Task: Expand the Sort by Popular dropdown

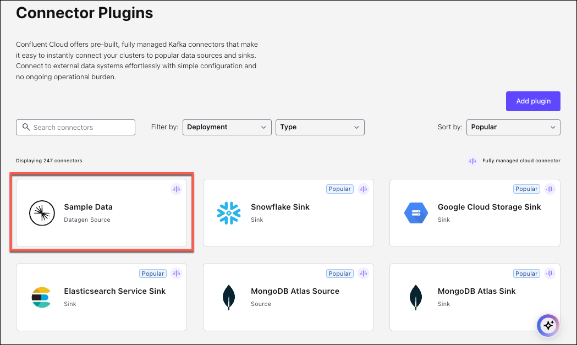Action: point(513,127)
